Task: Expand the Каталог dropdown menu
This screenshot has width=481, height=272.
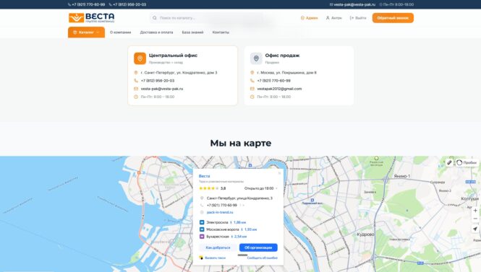Action: click(x=86, y=32)
